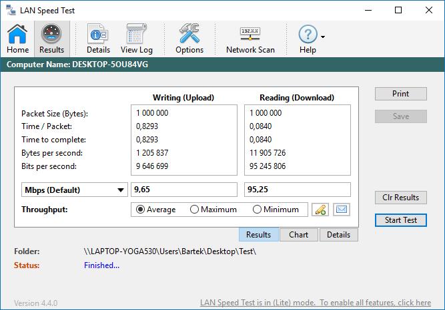Click the download Time to complete value 0,0840

point(261,140)
